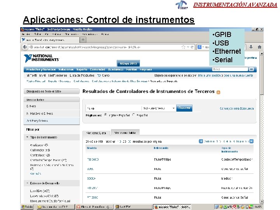Open the Windows Start (Inicio) button
The image size is (280, 210).
click(x=27, y=207)
